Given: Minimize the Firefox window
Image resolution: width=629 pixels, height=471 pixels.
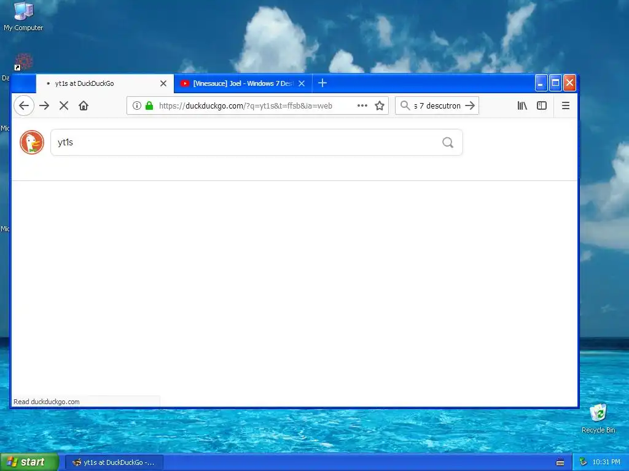Looking at the screenshot, I should pos(541,83).
